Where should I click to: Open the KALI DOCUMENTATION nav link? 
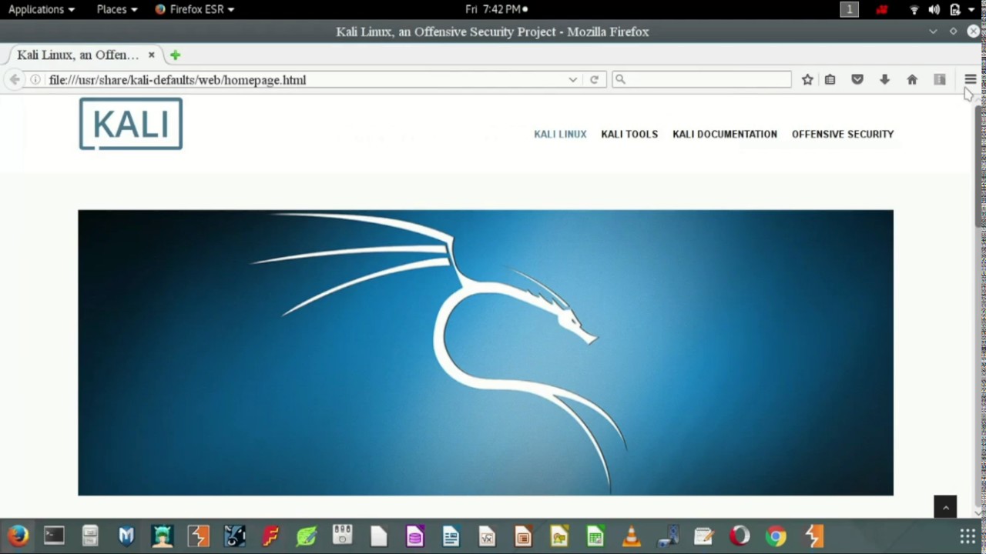(x=725, y=134)
